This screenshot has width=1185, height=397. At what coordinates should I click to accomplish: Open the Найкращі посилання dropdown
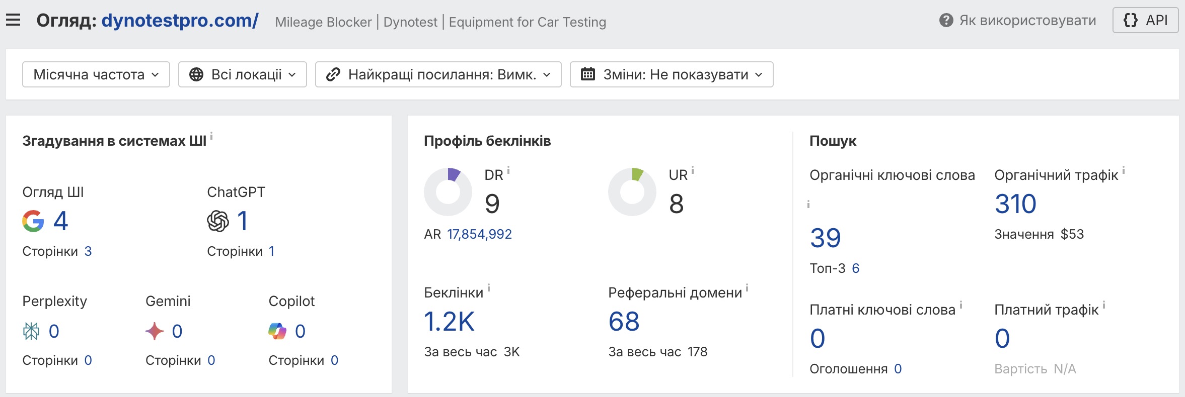pyautogui.click(x=438, y=74)
